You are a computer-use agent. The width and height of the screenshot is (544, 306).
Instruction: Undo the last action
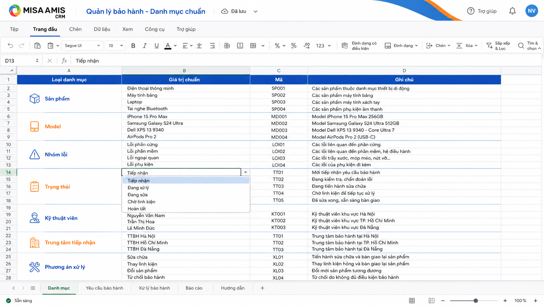click(10, 46)
